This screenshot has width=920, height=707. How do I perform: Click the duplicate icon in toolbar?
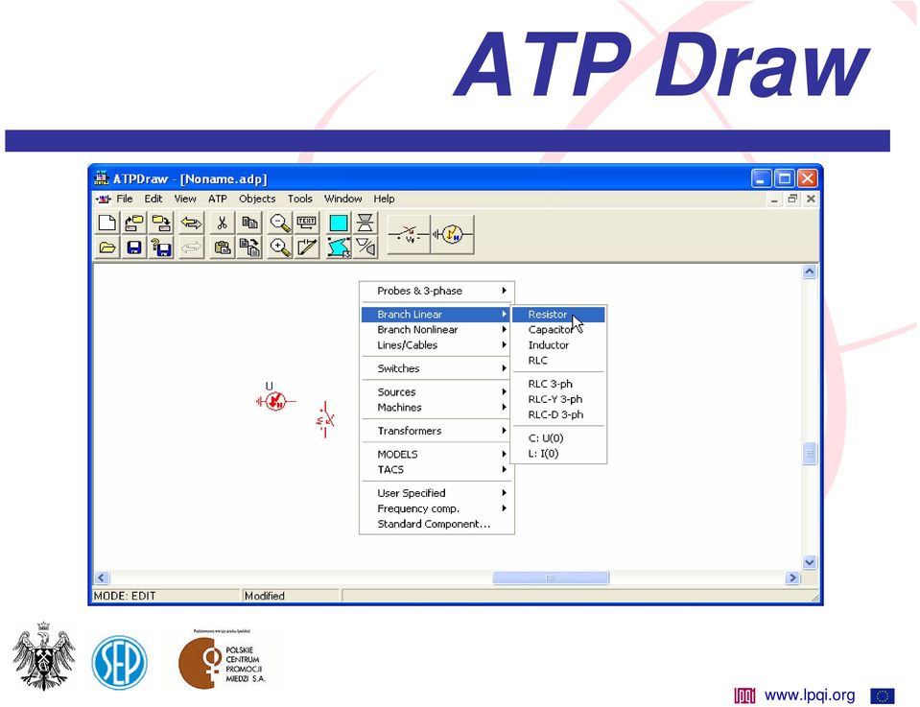pyautogui.click(x=249, y=247)
